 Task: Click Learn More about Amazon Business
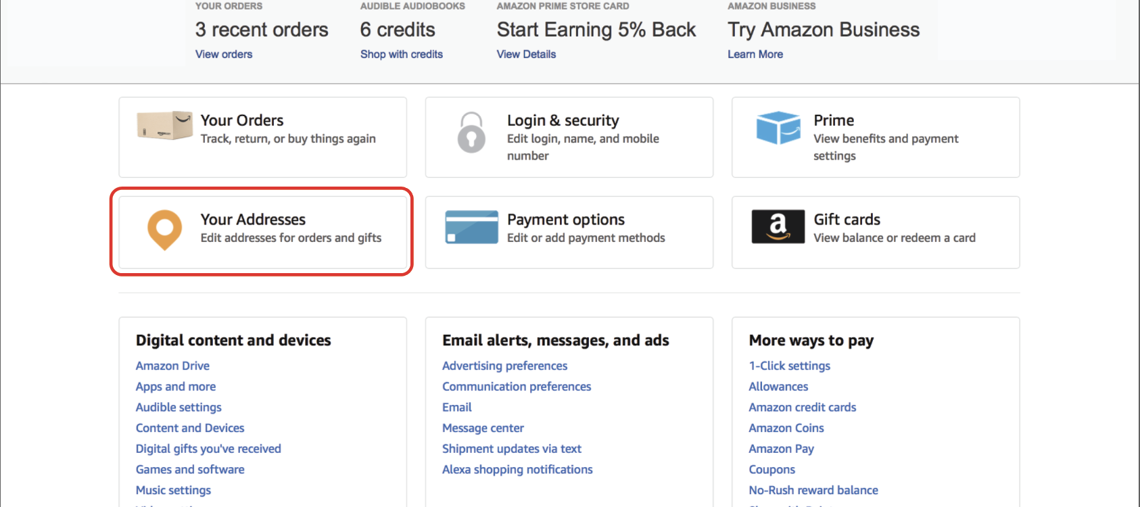click(755, 54)
